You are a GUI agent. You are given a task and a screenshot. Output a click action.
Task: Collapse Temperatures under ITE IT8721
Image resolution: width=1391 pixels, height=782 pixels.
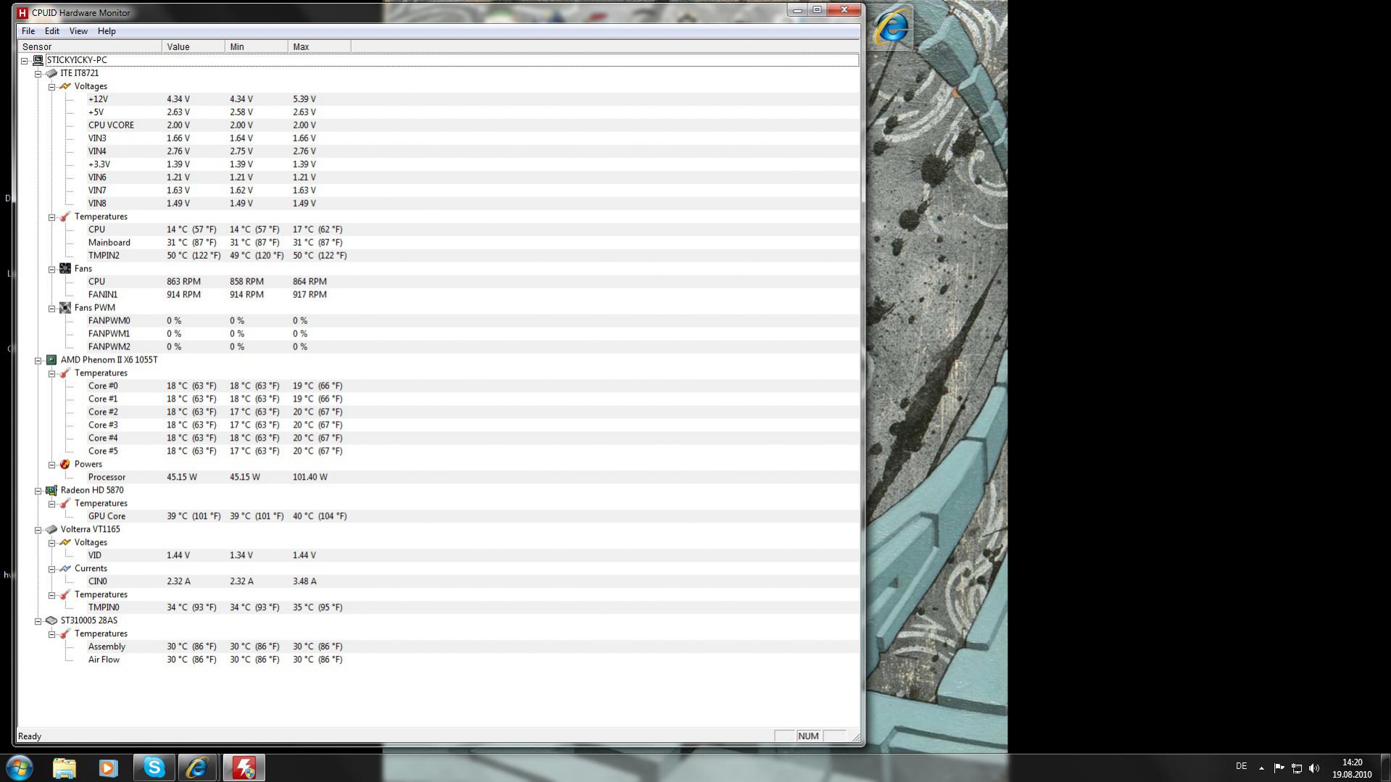click(x=52, y=217)
